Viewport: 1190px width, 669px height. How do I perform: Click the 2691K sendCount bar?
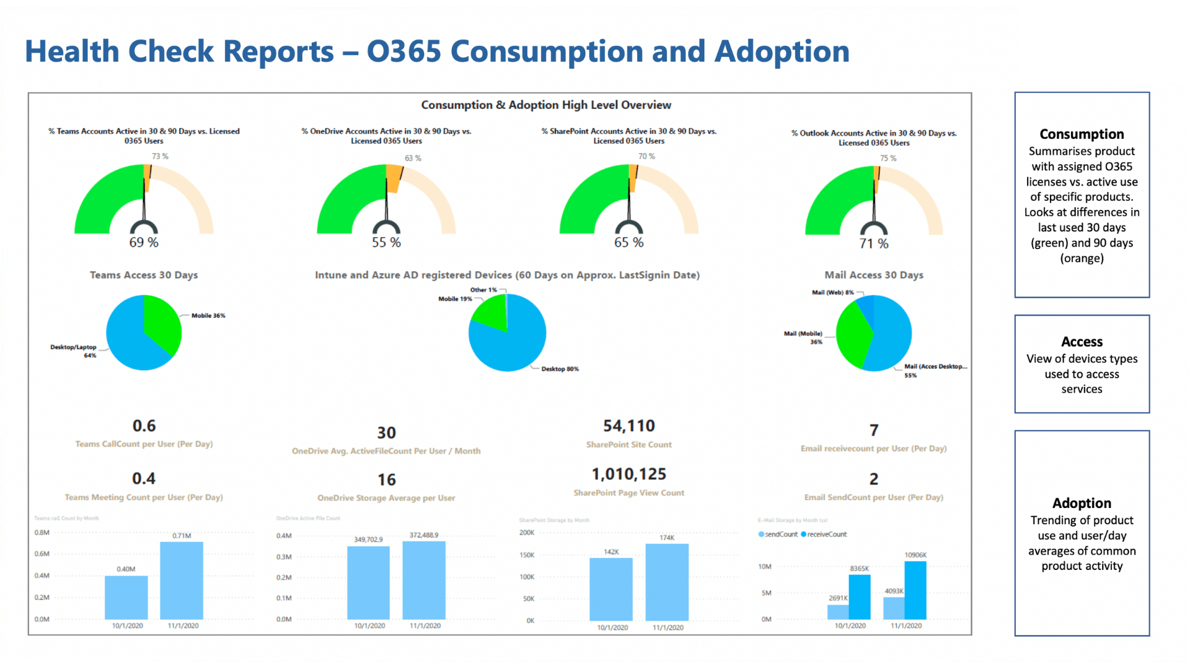pyautogui.click(x=838, y=612)
